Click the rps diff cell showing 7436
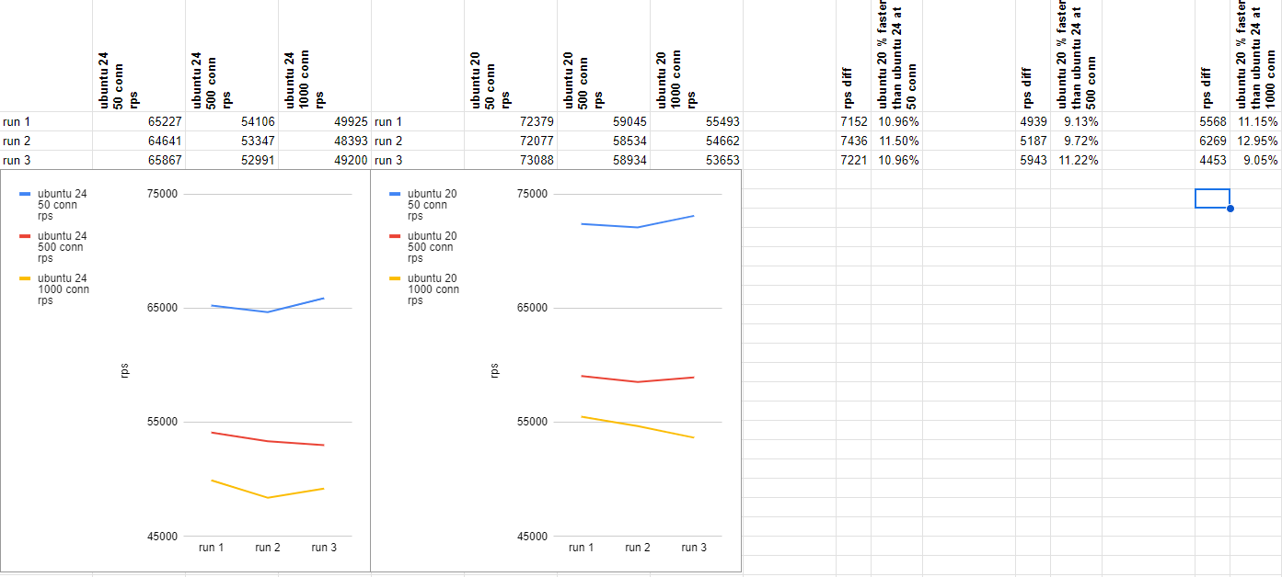The width and height of the screenshot is (1282, 577). 853,141
